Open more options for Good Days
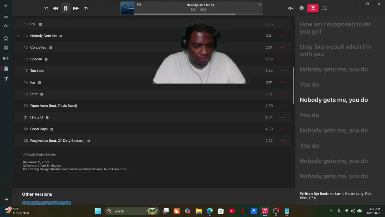The height and width of the screenshot is (217, 385). pos(283,129)
